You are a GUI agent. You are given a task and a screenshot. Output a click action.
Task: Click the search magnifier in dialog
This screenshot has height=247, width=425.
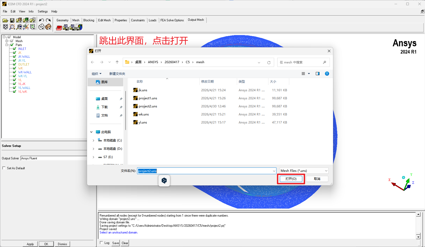tap(324, 62)
